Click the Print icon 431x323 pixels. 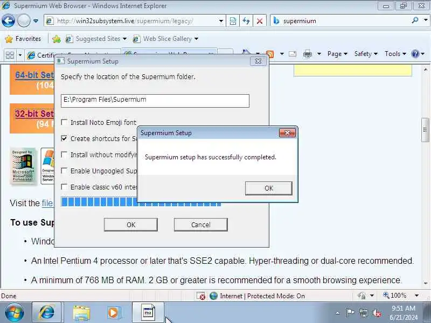307,54
